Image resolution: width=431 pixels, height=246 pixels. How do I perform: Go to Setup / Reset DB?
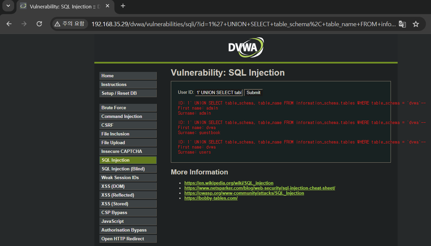[x=128, y=93]
